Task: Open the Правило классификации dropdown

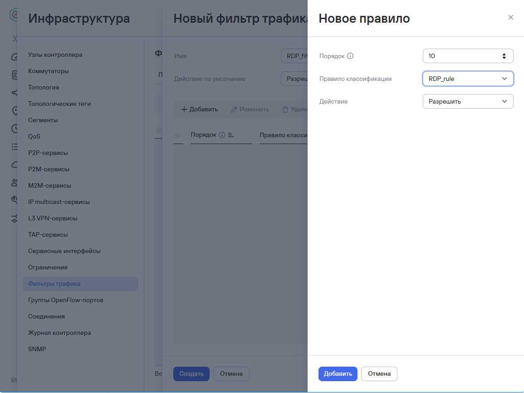Action: tap(468, 79)
